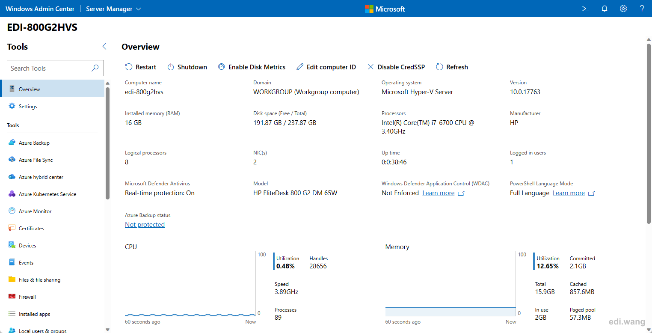The width and height of the screenshot is (652, 333).
Task: Click the memory utilization 12.65% value
Action: 548,266
